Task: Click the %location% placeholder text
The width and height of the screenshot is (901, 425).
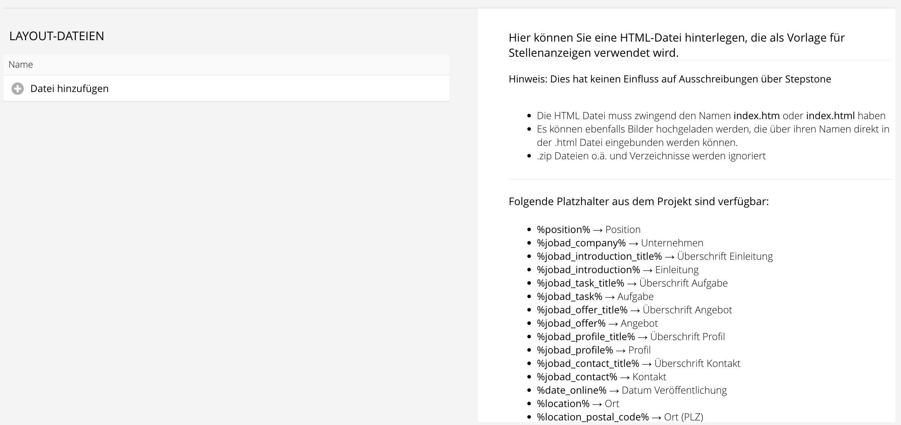Action: click(563, 404)
